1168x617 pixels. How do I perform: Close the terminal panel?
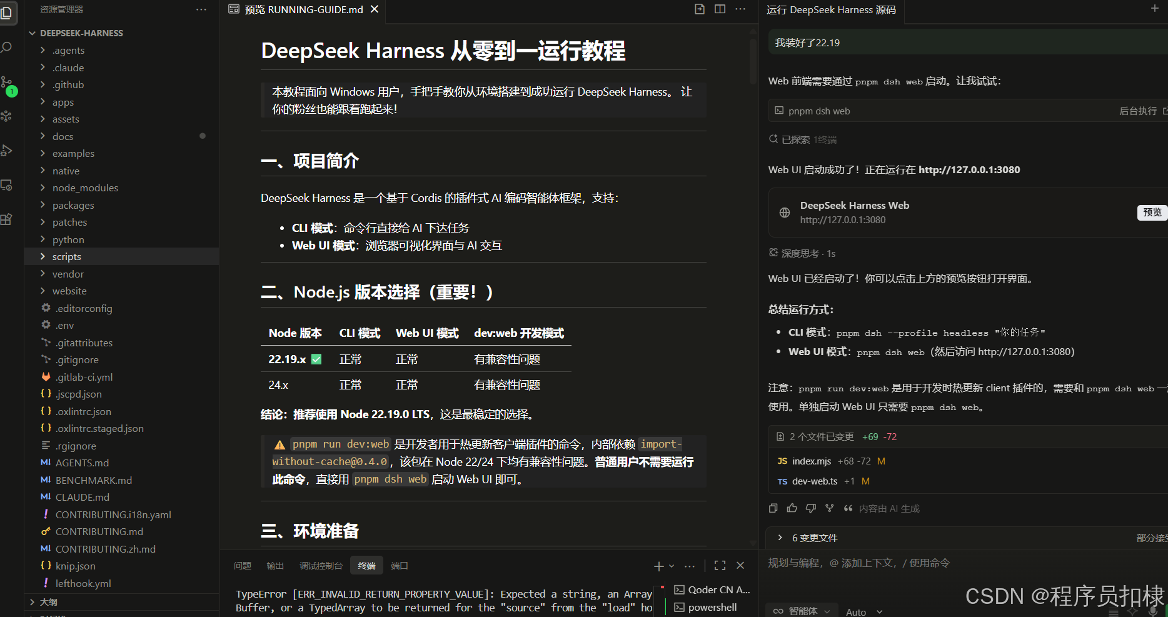[740, 566]
